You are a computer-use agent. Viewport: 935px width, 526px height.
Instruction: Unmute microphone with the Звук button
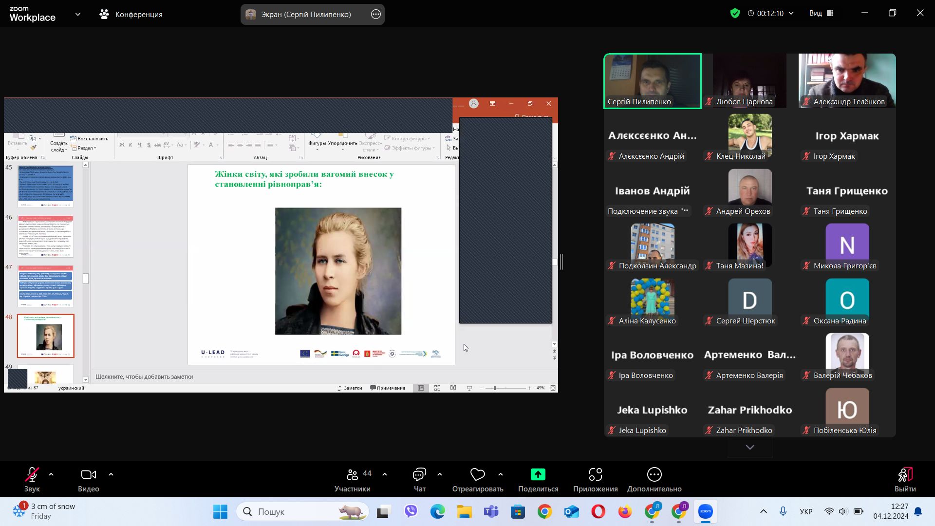[x=32, y=475]
